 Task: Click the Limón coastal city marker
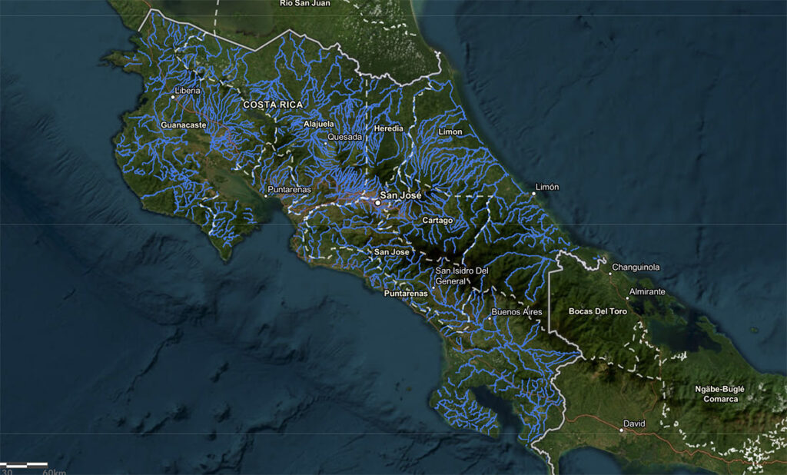click(534, 194)
